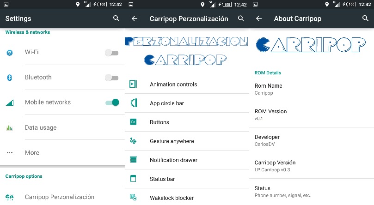Tap the Carripop Versión entry
This screenshot has height=205, width=374.
(x=312, y=166)
